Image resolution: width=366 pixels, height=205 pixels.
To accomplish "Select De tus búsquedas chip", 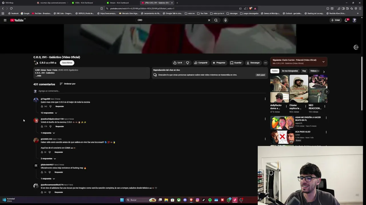I will click(290, 71).
